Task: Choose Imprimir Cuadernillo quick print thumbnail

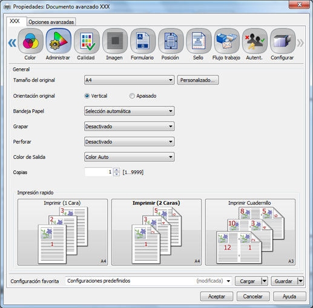Action: tap(250, 232)
